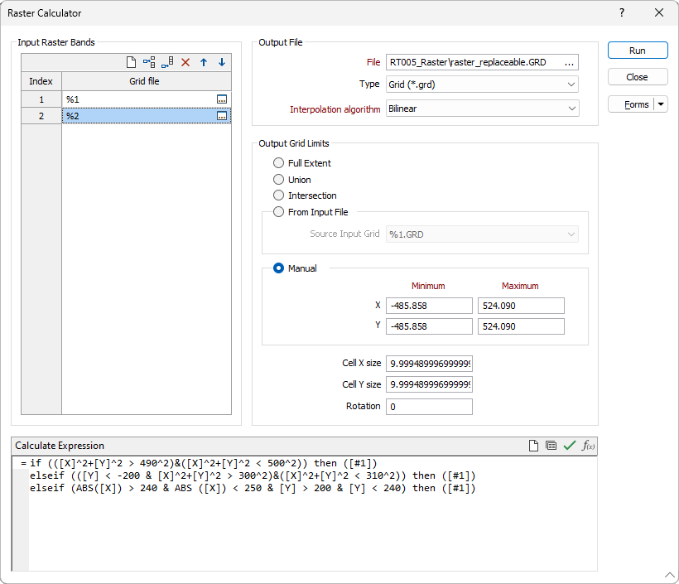Image resolution: width=679 pixels, height=584 pixels.
Task: Click the Rotation input field
Action: pyautogui.click(x=429, y=407)
